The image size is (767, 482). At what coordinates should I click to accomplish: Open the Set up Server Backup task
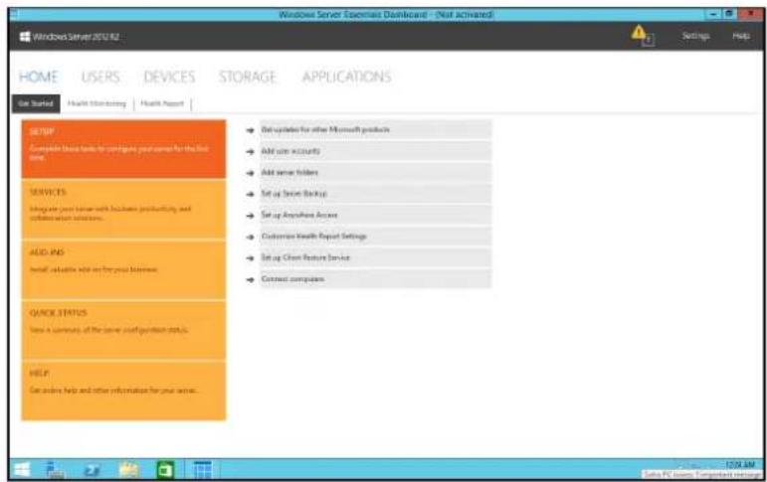pyautogui.click(x=375, y=194)
